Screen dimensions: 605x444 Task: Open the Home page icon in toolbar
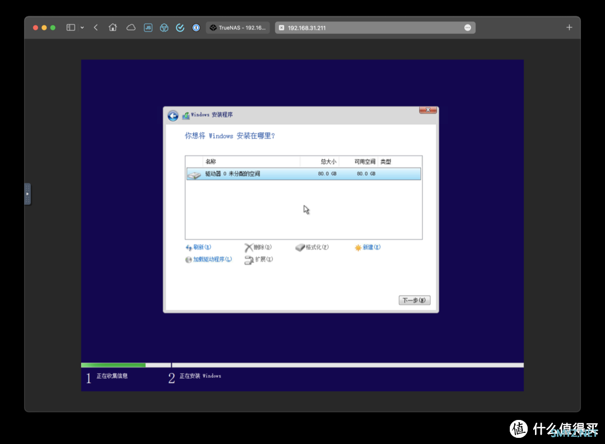[113, 27]
